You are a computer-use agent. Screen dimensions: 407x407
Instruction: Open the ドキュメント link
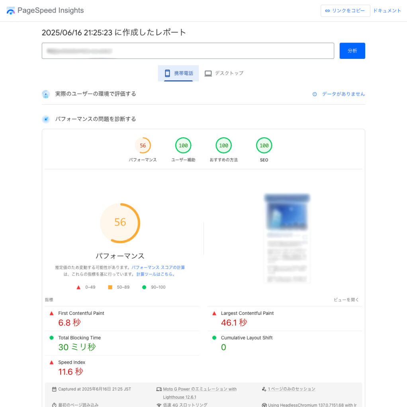[x=387, y=11]
